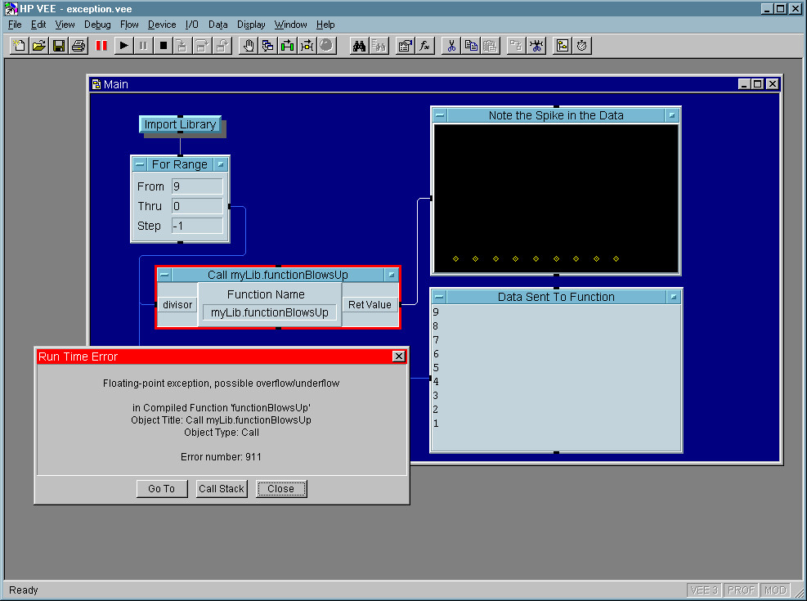Click the New file toolbar icon
The height and width of the screenshot is (601, 807).
coord(19,46)
